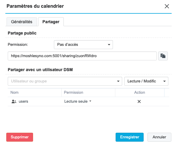This screenshot has width=177, height=147.
Task: Change Lecture seule permission for users
Action: click(78, 101)
